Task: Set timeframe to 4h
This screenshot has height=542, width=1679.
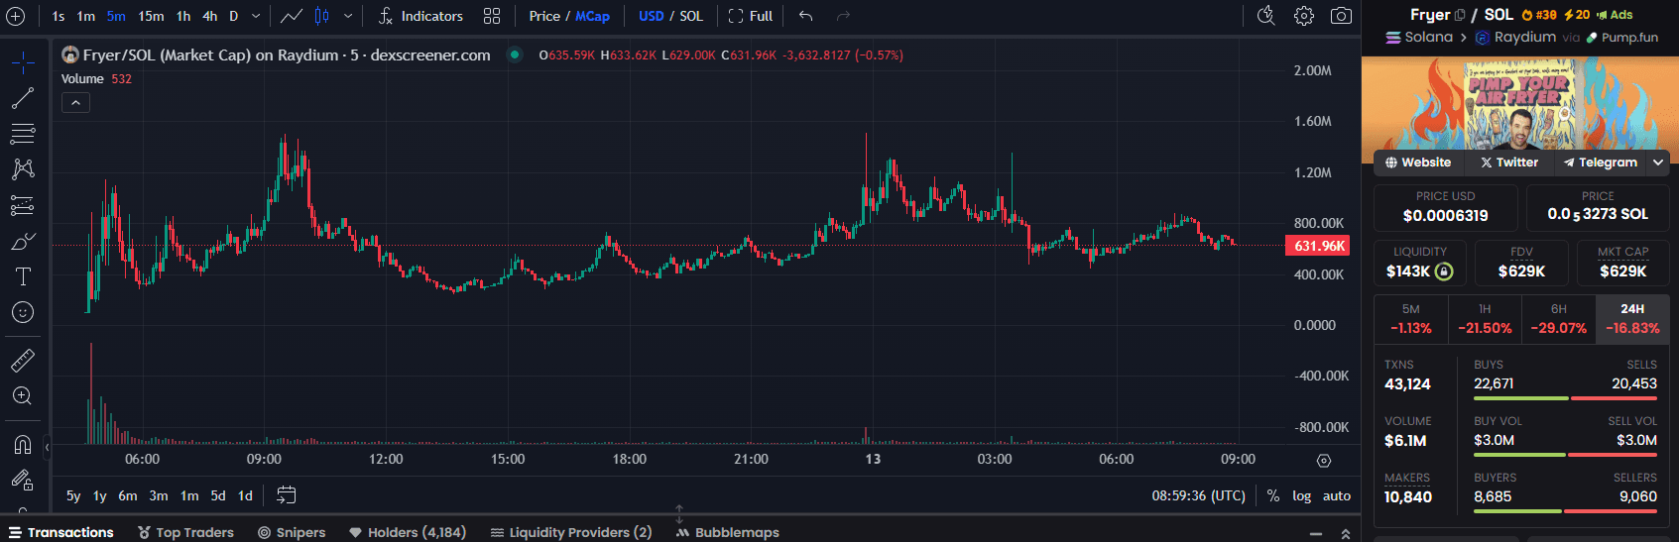Action: coord(209,16)
